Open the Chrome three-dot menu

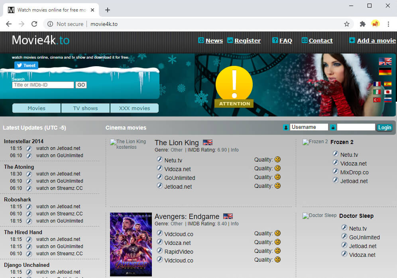point(388,24)
